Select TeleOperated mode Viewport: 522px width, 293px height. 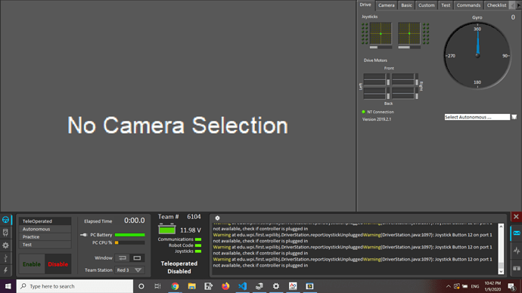[x=45, y=221]
